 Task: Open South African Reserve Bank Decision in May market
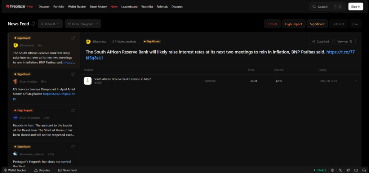[x=123, y=79]
